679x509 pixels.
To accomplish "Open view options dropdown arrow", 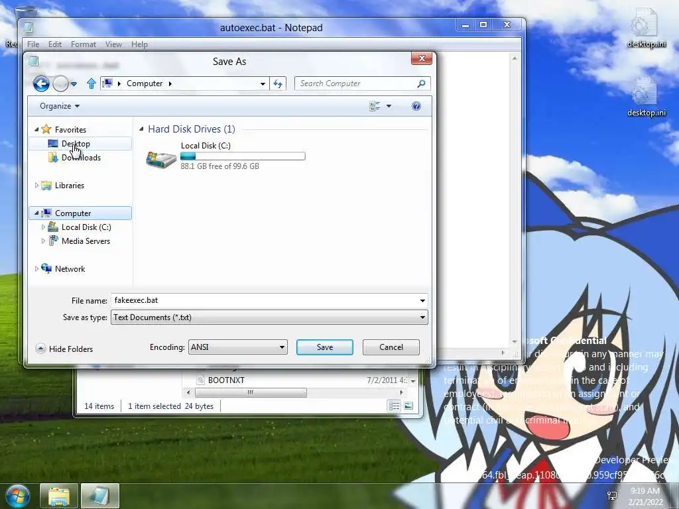I will [x=389, y=106].
